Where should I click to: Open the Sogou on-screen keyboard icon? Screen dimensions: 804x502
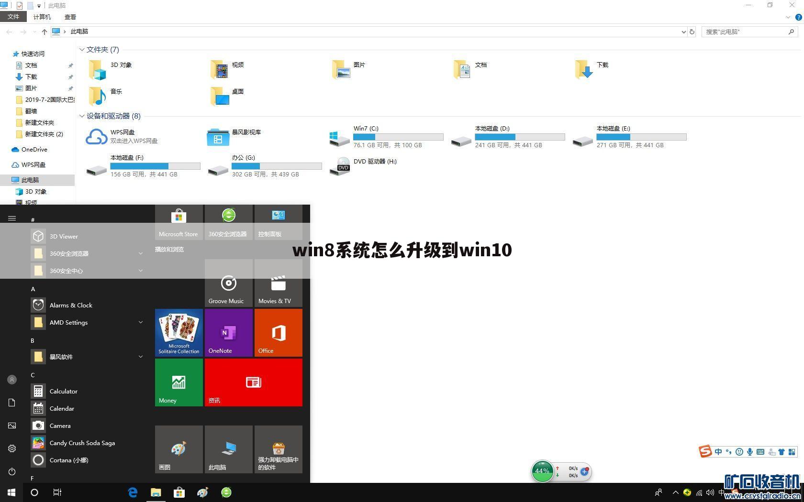[x=760, y=451]
